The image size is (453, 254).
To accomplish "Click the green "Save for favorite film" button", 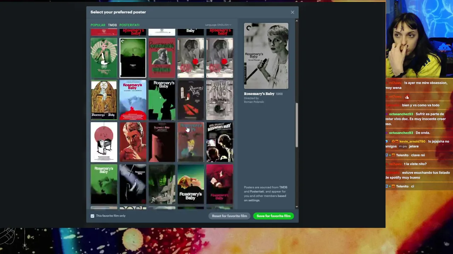I will point(273,216).
